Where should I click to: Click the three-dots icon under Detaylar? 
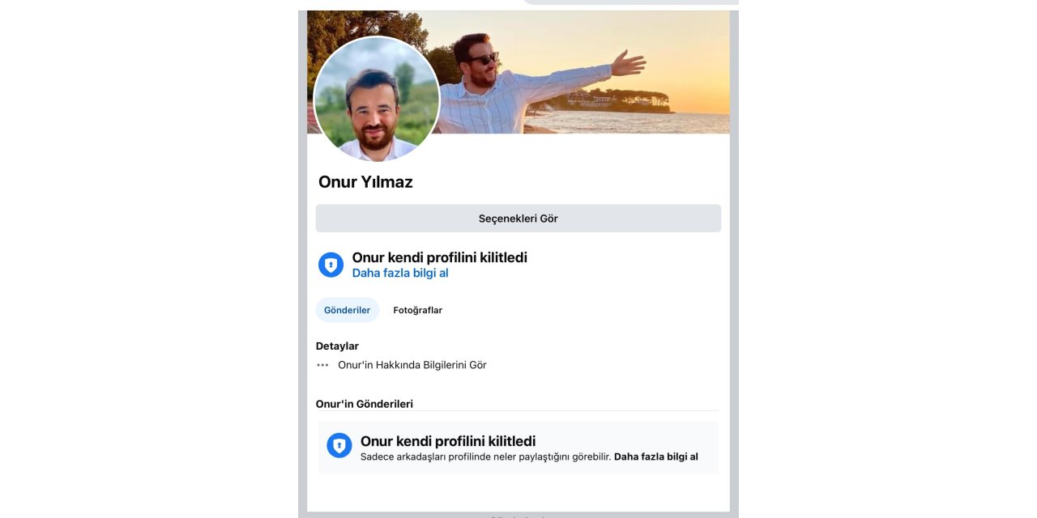tap(322, 365)
